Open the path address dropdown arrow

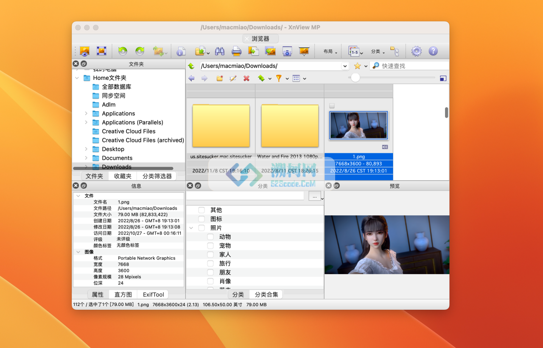[345, 66]
